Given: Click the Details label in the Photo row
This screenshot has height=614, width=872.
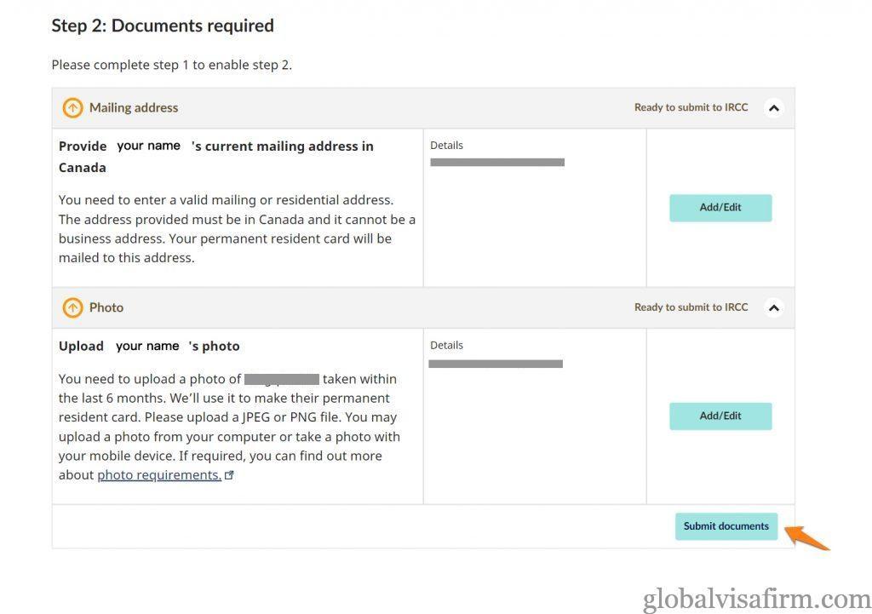Looking at the screenshot, I should [x=446, y=345].
